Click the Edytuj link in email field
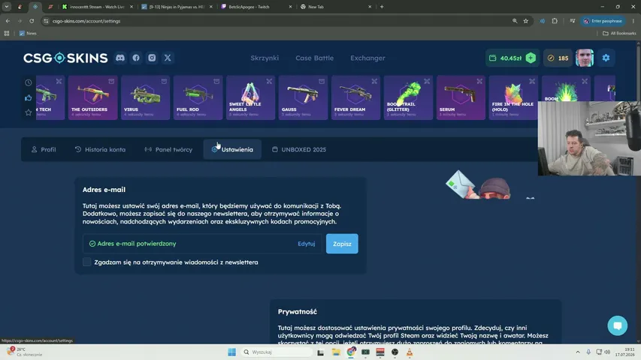 point(306,244)
